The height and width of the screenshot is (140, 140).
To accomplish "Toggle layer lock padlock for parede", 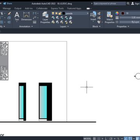I will pos(60,13).
